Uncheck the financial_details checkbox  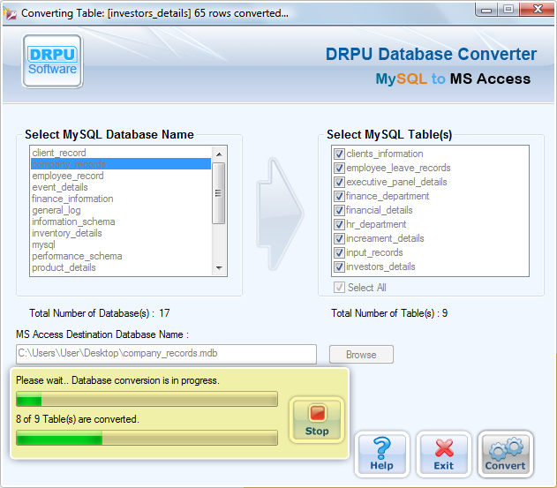coord(339,210)
